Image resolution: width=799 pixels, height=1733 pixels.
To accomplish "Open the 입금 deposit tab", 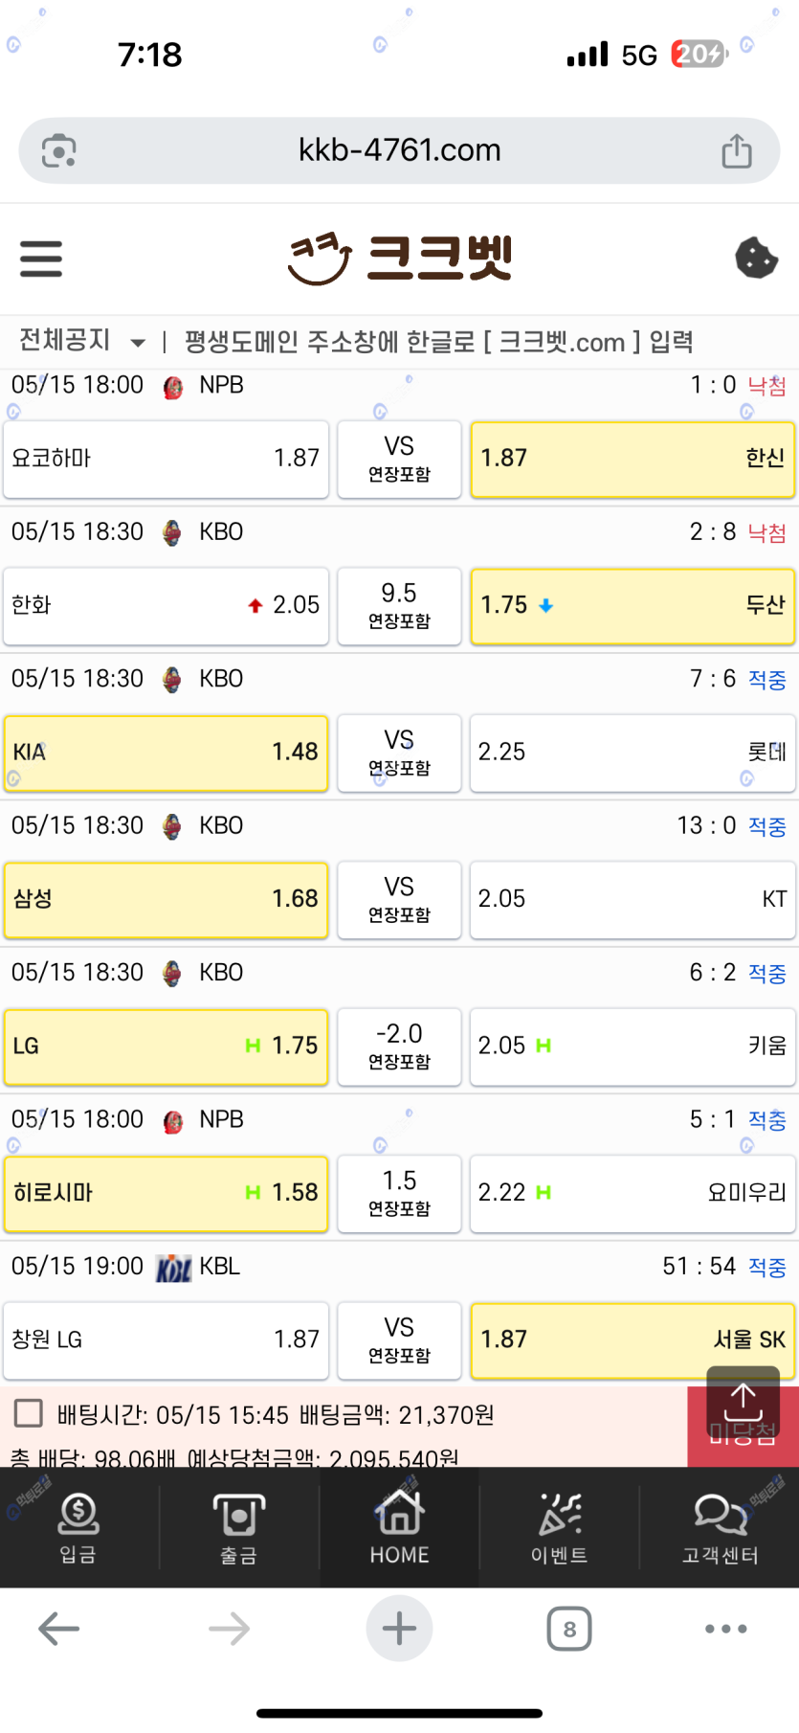I will [78, 1528].
